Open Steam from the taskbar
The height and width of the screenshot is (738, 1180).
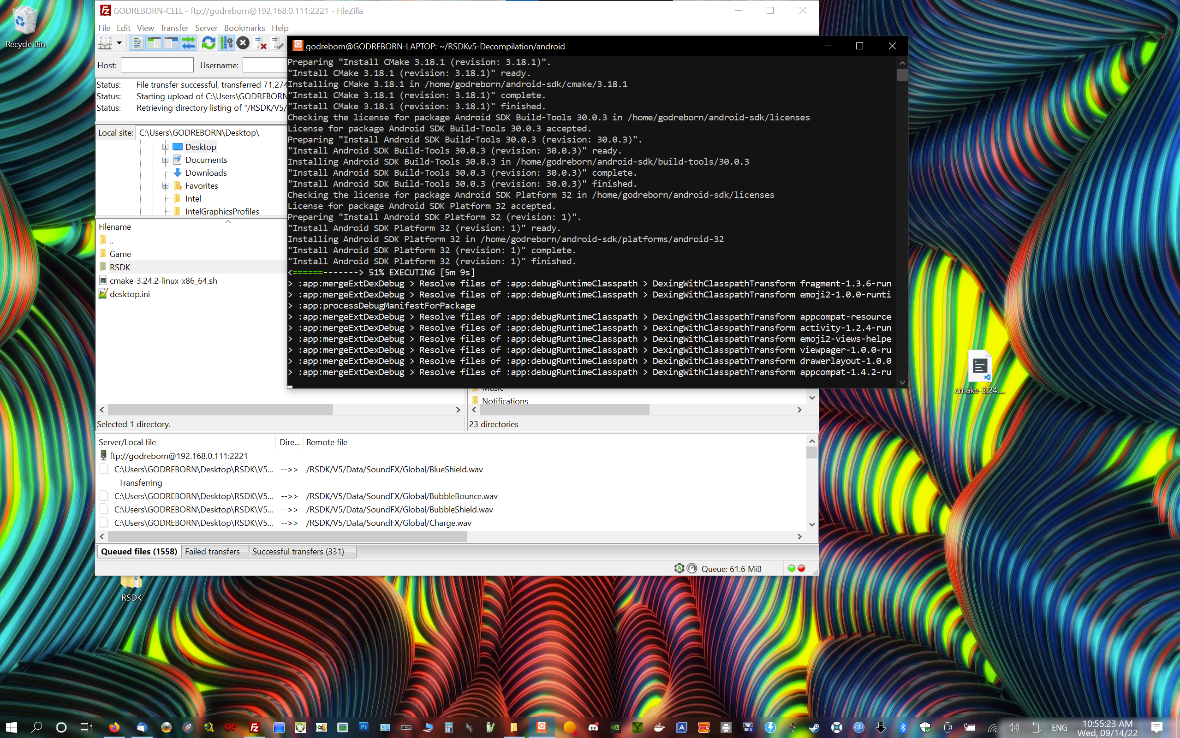[x=814, y=727]
